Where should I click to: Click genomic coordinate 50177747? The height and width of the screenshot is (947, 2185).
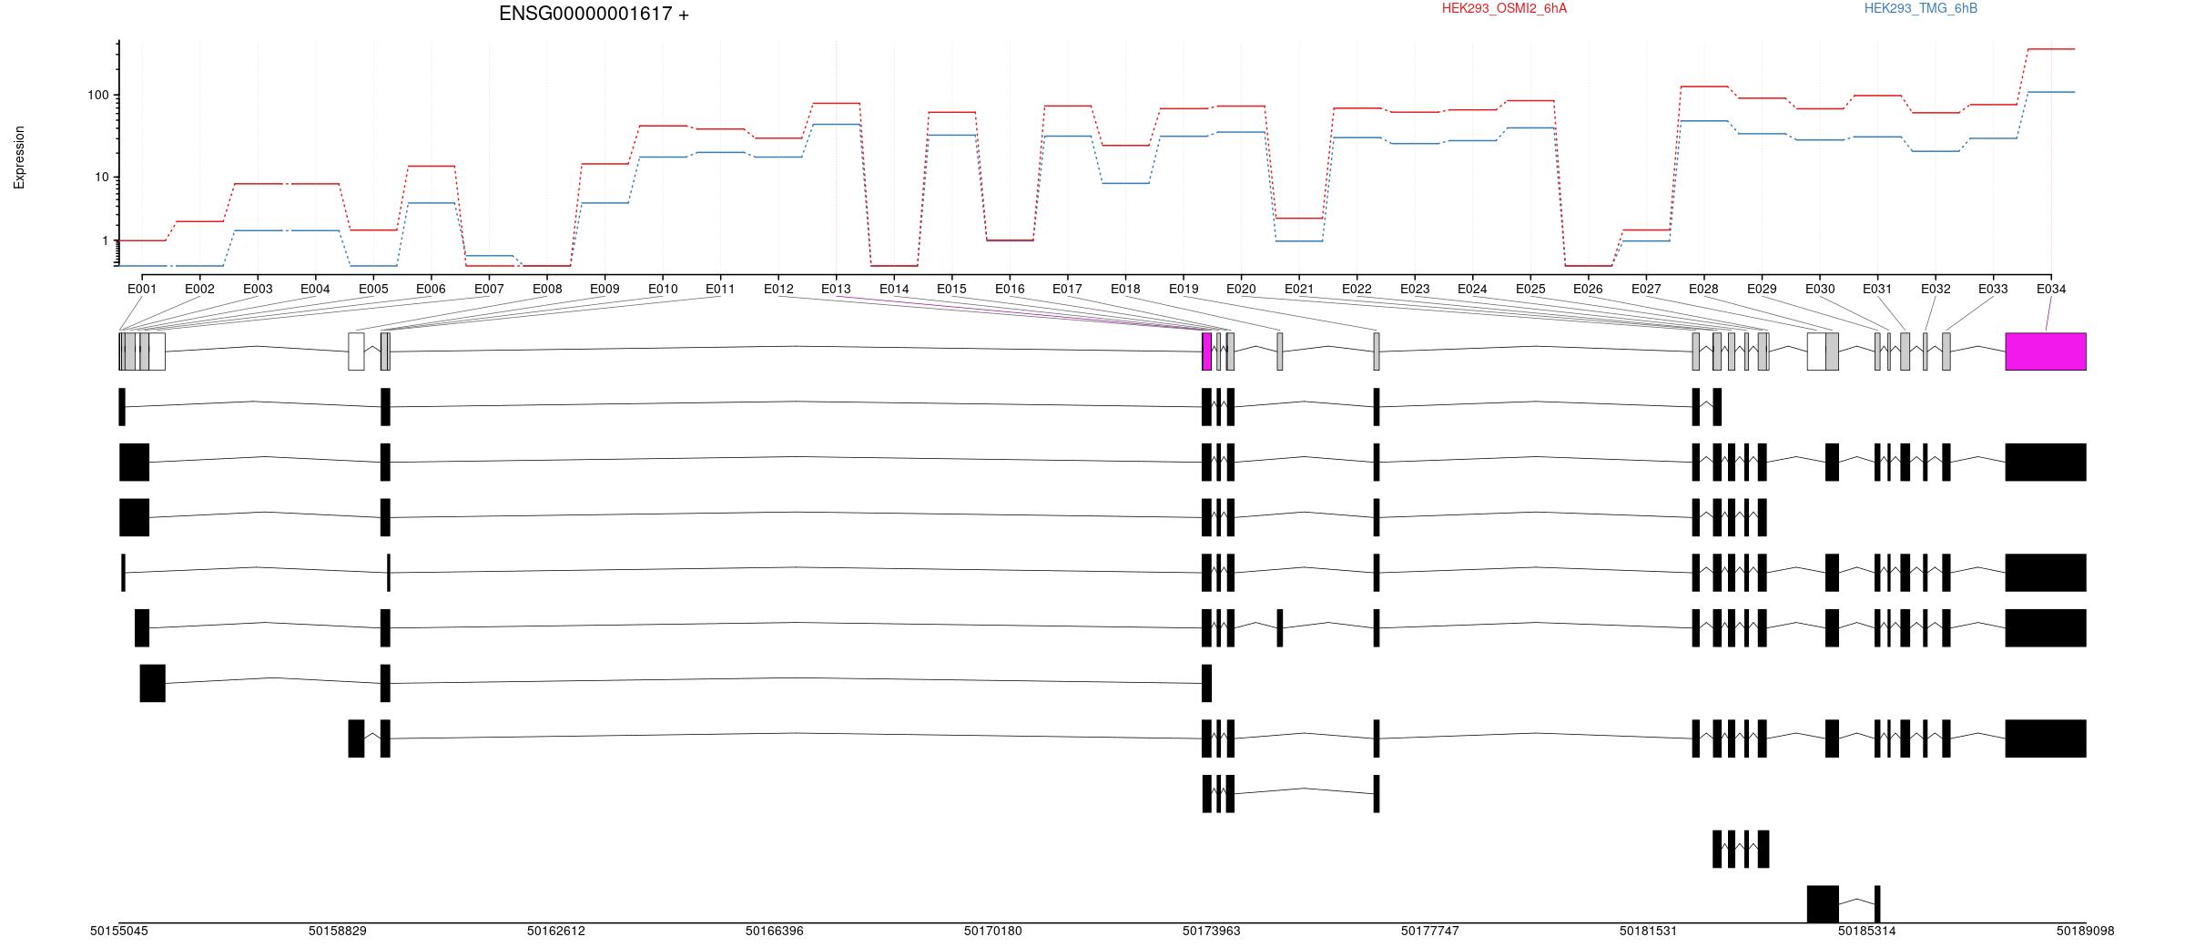(1430, 931)
